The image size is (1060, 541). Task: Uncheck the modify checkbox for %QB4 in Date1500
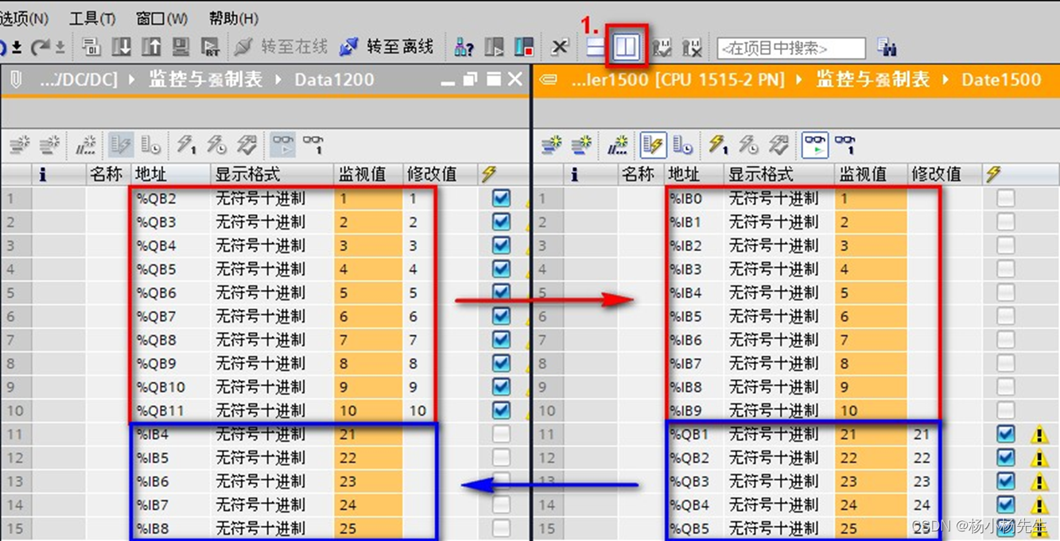pyautogui.click(x=1006, y=504)
